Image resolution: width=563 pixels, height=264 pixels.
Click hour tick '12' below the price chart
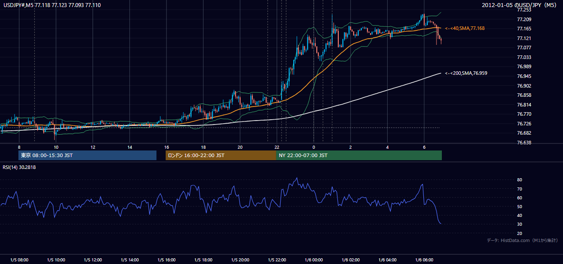[x=93, y=147]
